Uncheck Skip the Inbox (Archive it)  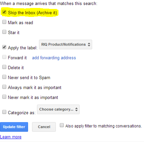pyautogui.click(x=4, y=12)
